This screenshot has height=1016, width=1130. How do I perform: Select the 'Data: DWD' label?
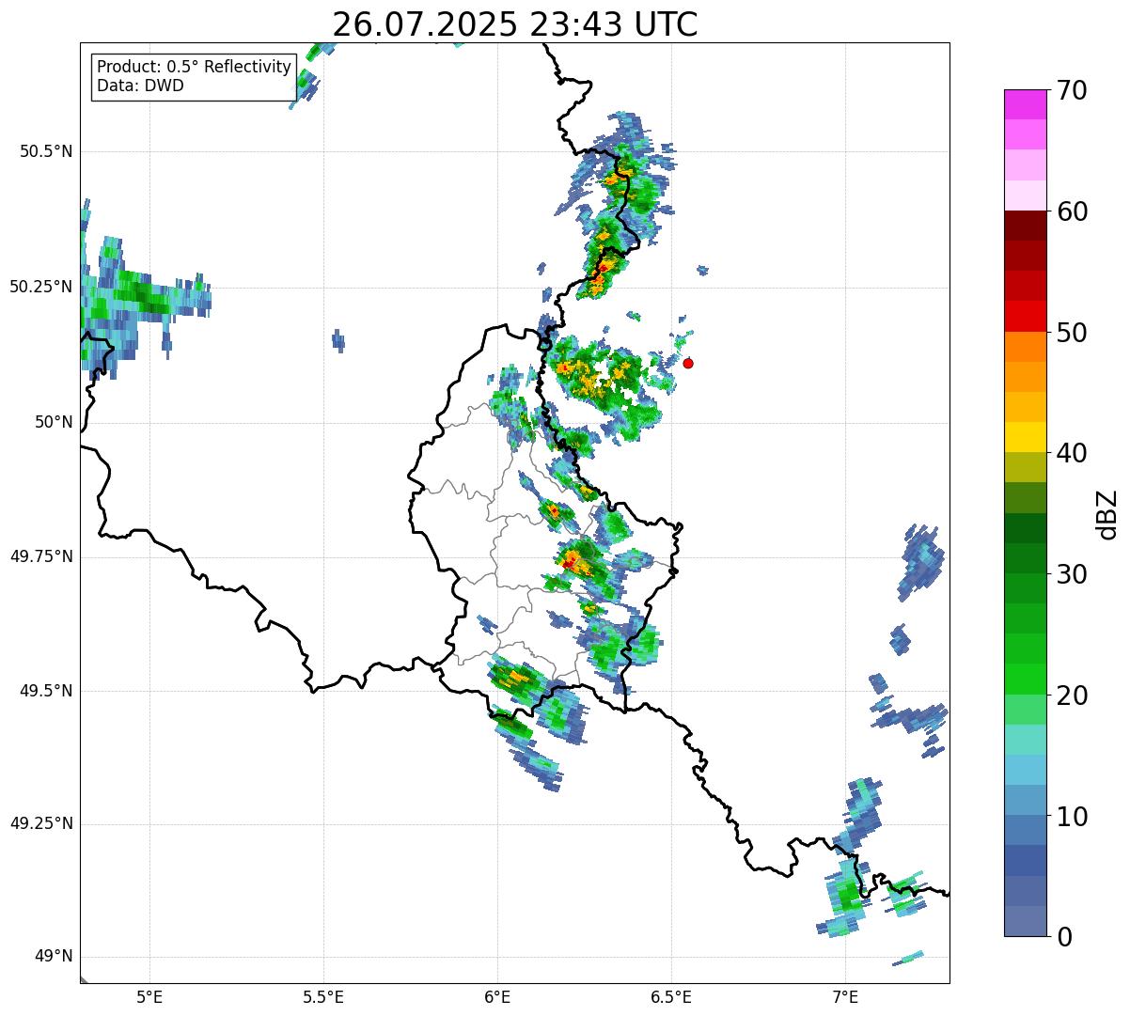tap(141, 86)
